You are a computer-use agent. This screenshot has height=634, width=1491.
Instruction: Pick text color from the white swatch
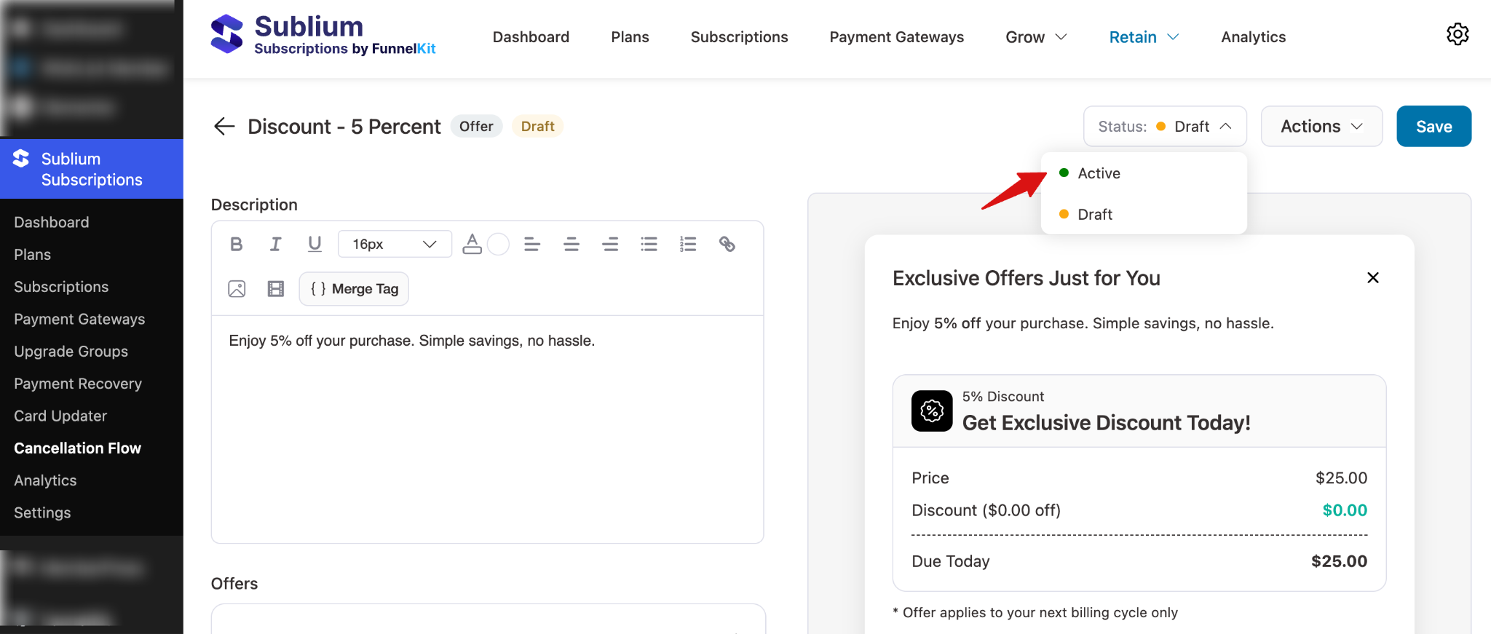coord(498,245)
